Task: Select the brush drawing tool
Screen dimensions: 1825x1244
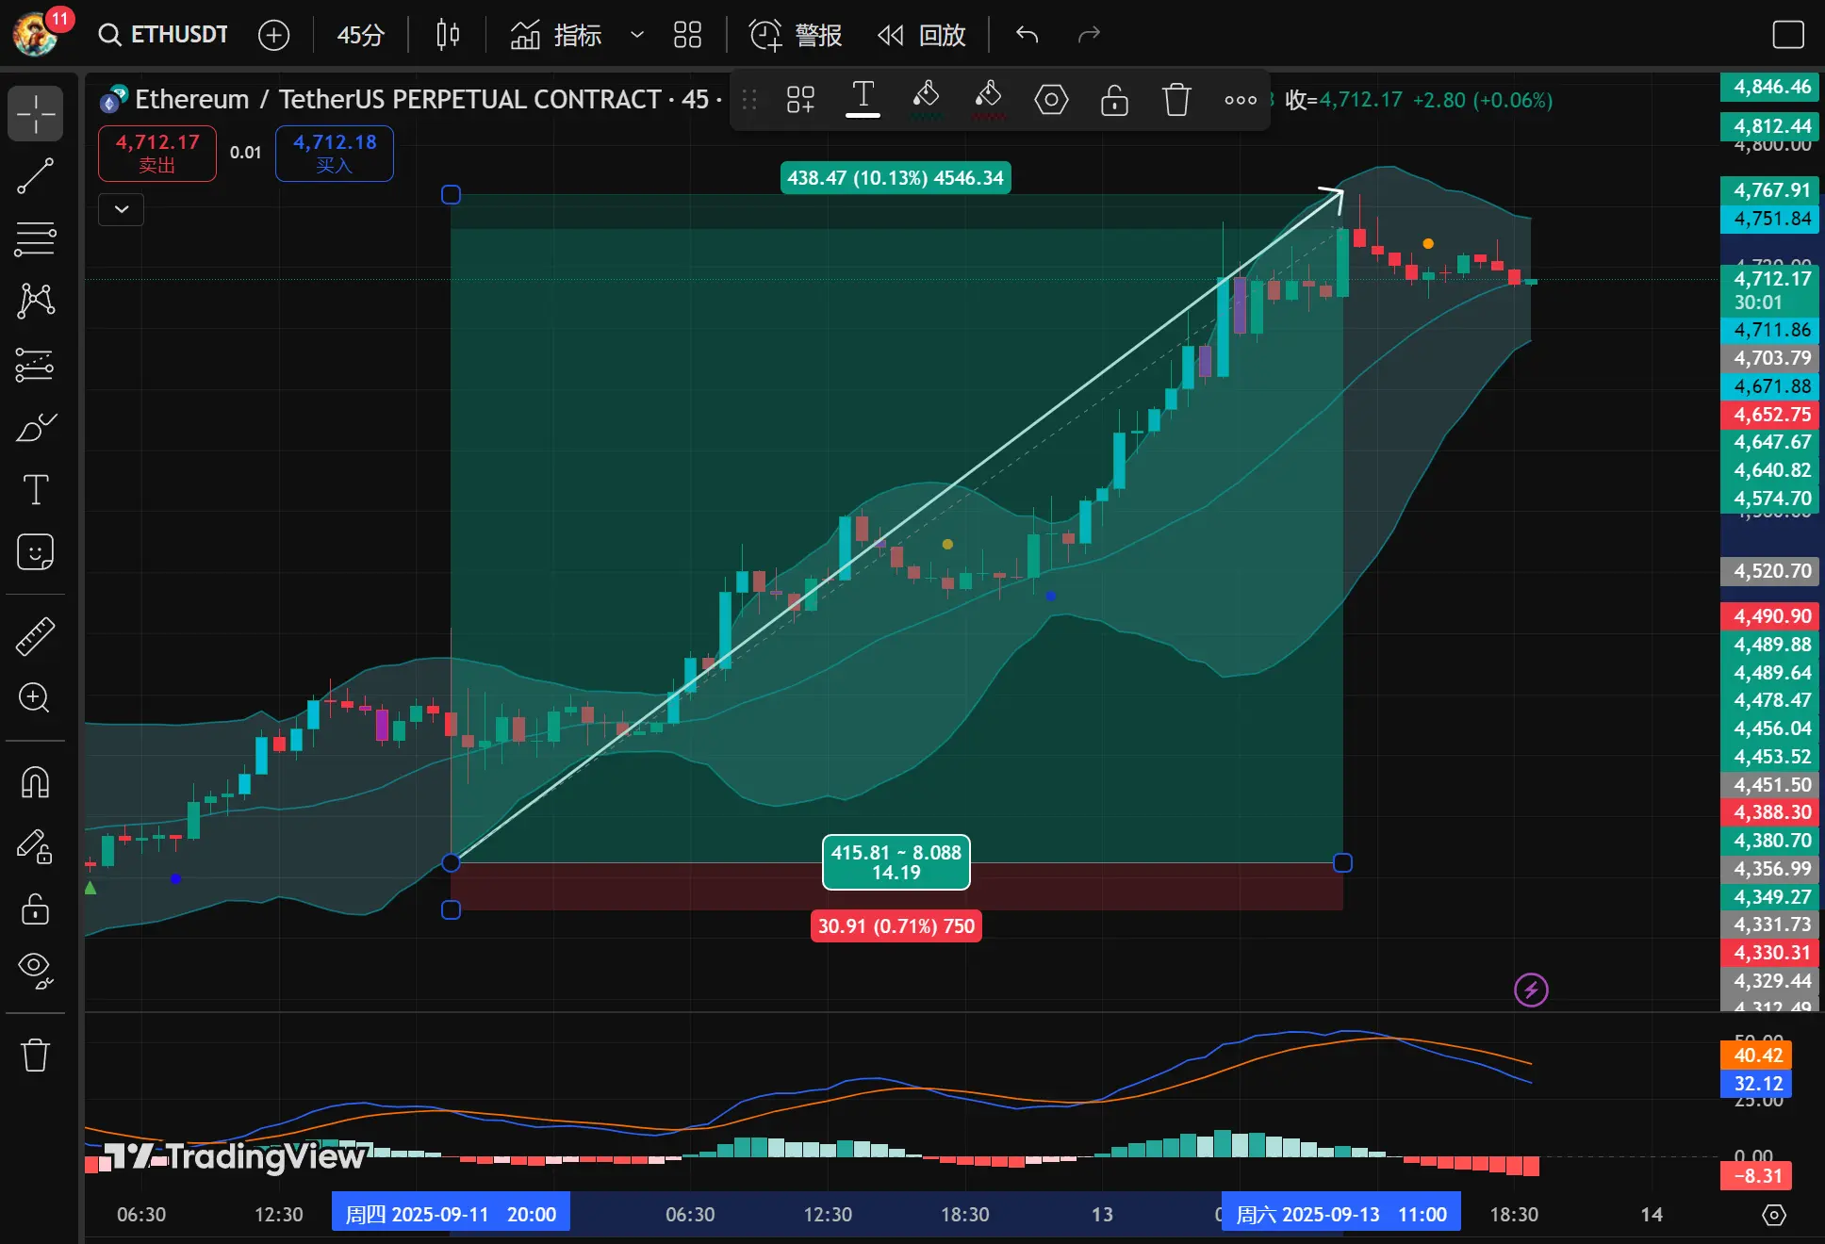Action: click(36, 427)
